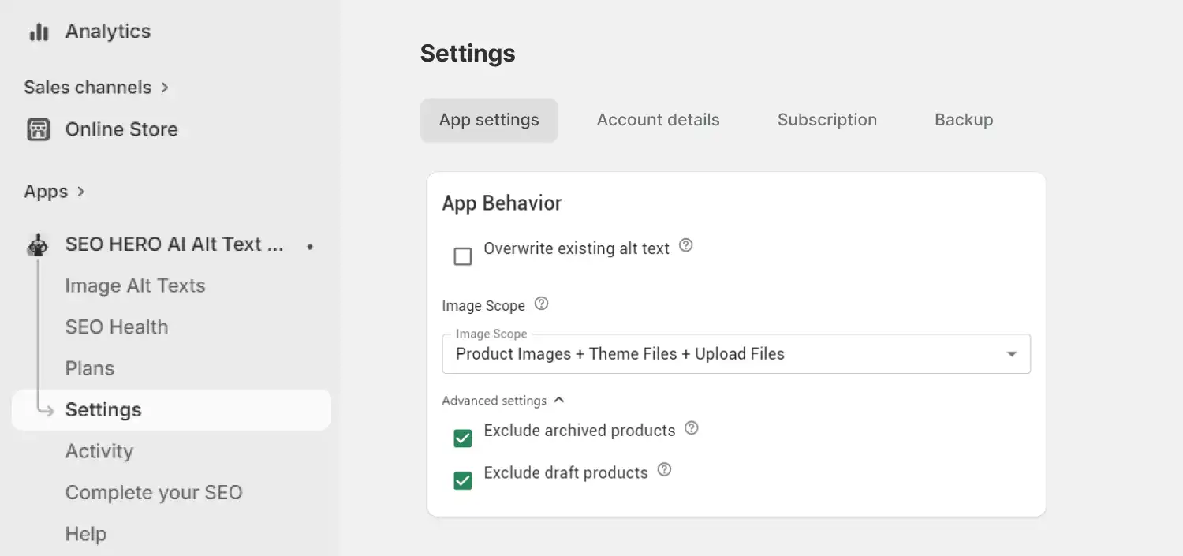
Task: Open the Subscription tab
Action: pos(827,120)
